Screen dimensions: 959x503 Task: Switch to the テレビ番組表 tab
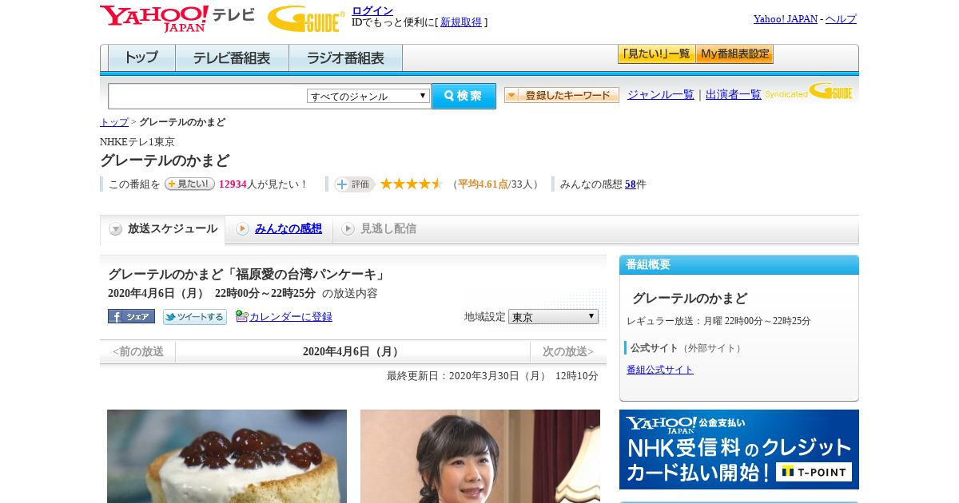(232, 58)
